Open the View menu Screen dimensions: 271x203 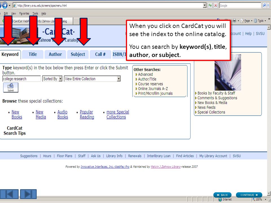[14, 14]
